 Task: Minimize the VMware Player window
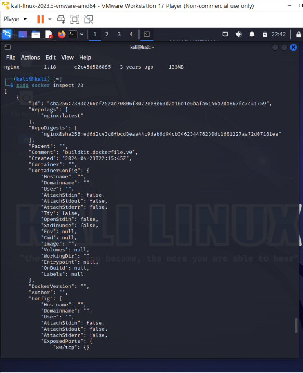coord(289,5)
